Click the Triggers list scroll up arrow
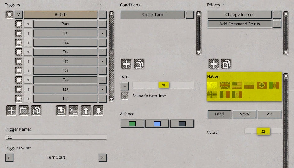294x168 pixels. point(111,13)
